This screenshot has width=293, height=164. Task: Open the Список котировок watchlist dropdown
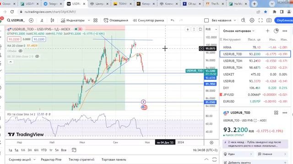239,31
